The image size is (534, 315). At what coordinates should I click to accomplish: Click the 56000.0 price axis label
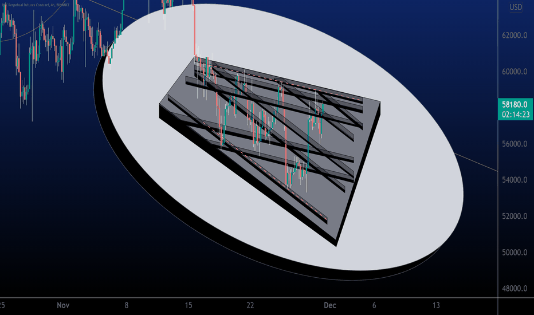[515, 144]
